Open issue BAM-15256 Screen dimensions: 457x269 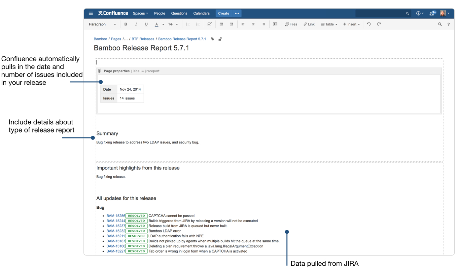point(116,216)
